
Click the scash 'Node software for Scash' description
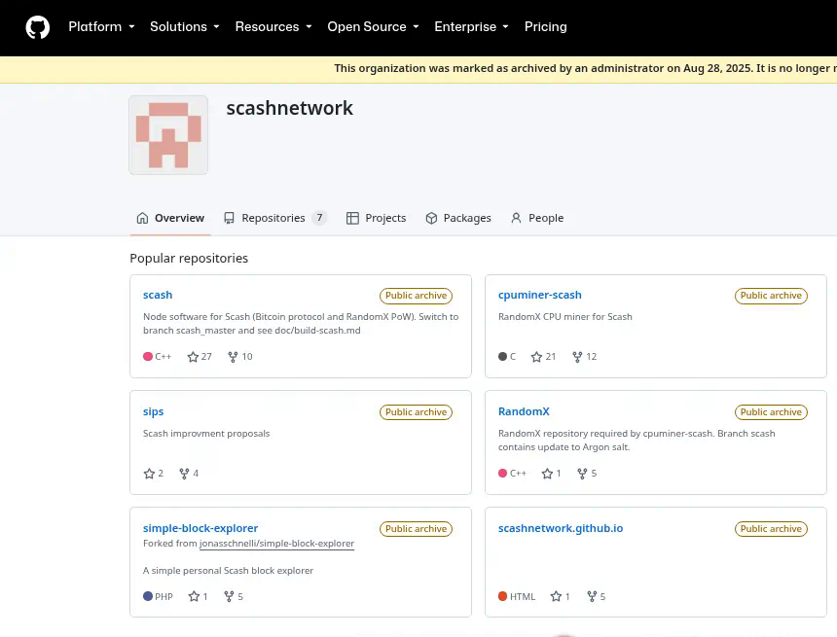(301, 323)
